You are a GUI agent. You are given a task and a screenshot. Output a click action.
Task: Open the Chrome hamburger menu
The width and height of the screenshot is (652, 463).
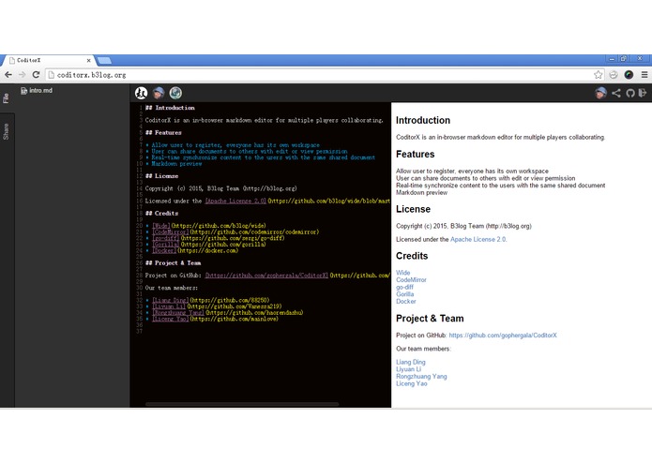(644, 75)
